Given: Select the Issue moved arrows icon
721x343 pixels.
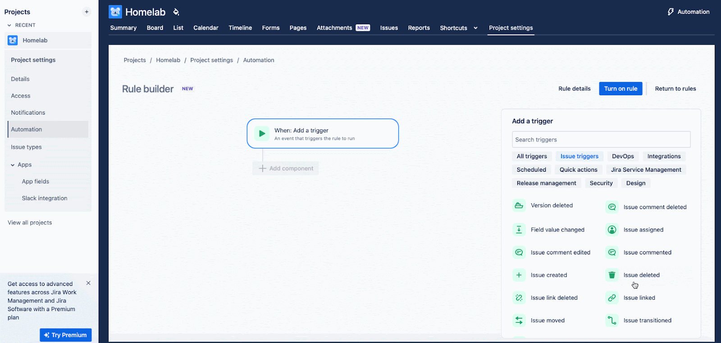Looking at the screenshot, I should coord(519,321).
